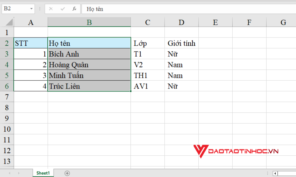Click the formula bar expand dots handle
The width and height of the screenshot is (296, 177).
pyautogui.click(x=40, y=9)
